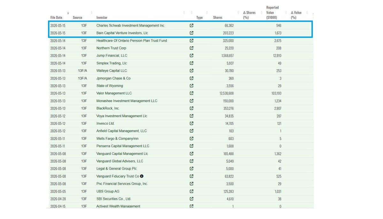Select 13F/A source cell for Walleye Capital
This screenshot has height=219, width=383.
[82, 70]
